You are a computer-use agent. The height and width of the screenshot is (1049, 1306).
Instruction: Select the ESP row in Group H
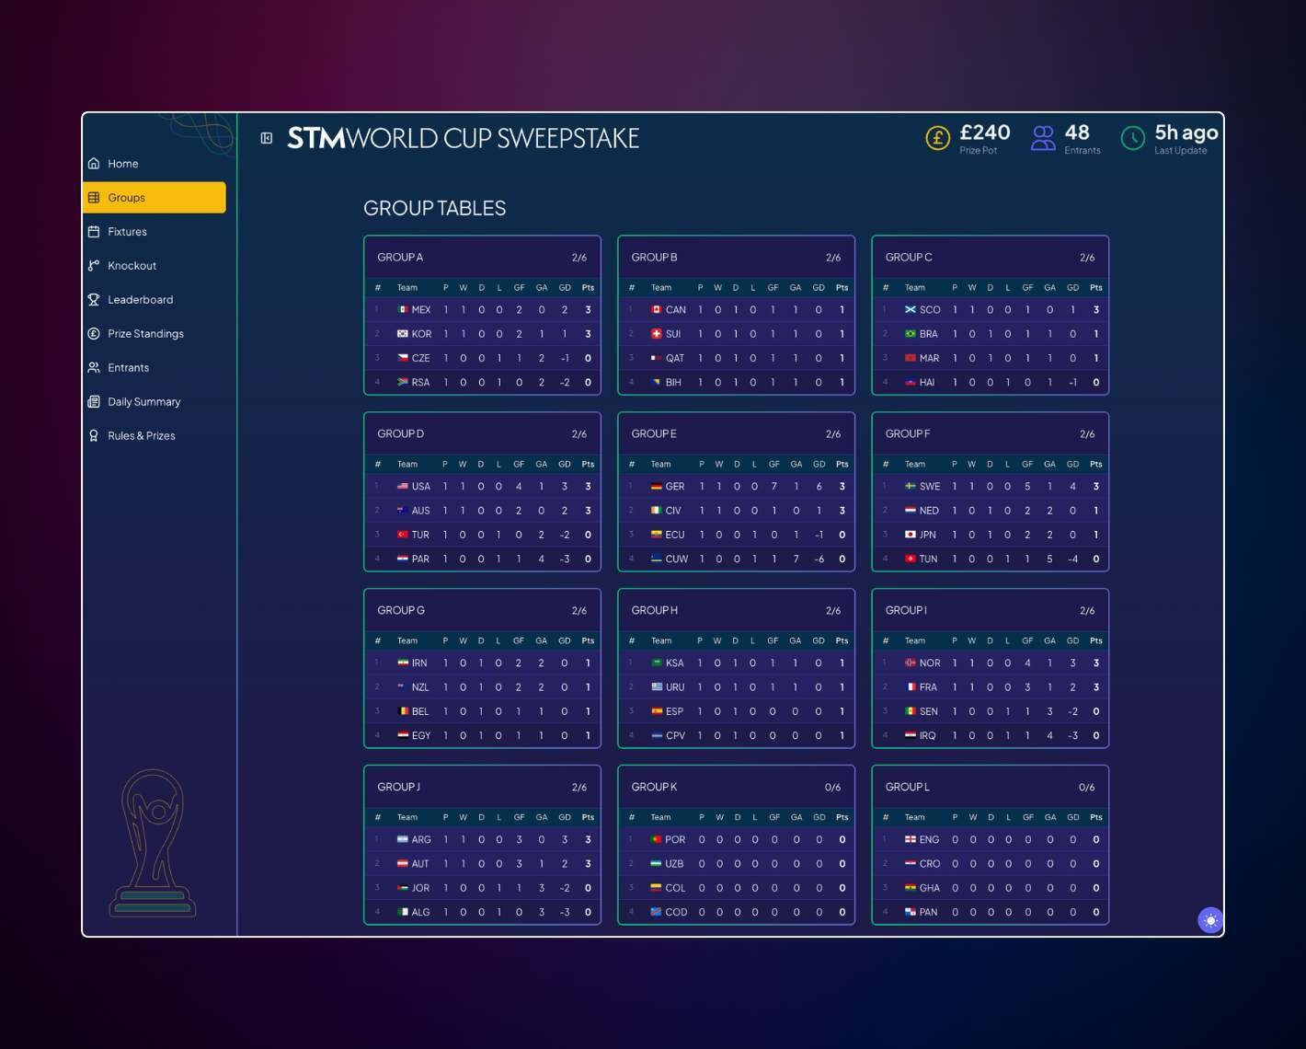click(x=736, y=711)
